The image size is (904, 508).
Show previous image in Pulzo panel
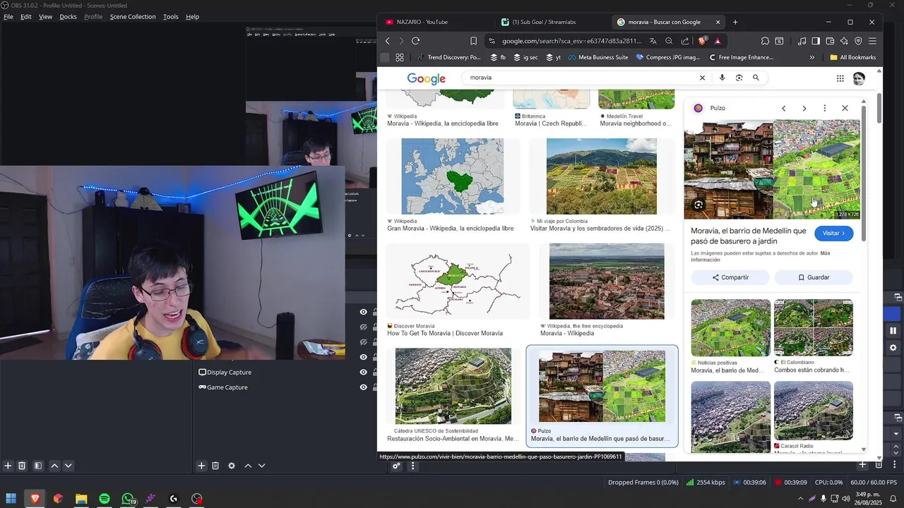[x=783, y=108]
